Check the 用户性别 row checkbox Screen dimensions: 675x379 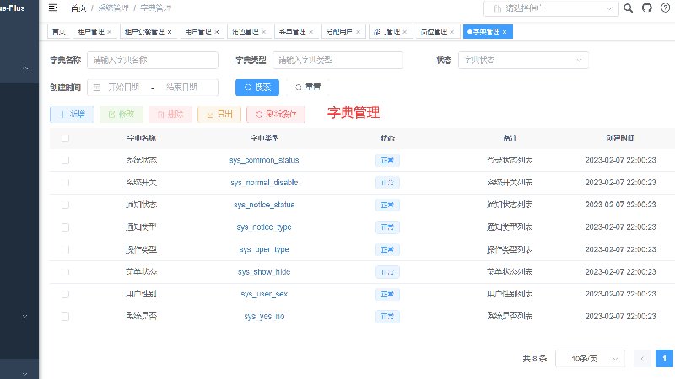tap(65, 294)
